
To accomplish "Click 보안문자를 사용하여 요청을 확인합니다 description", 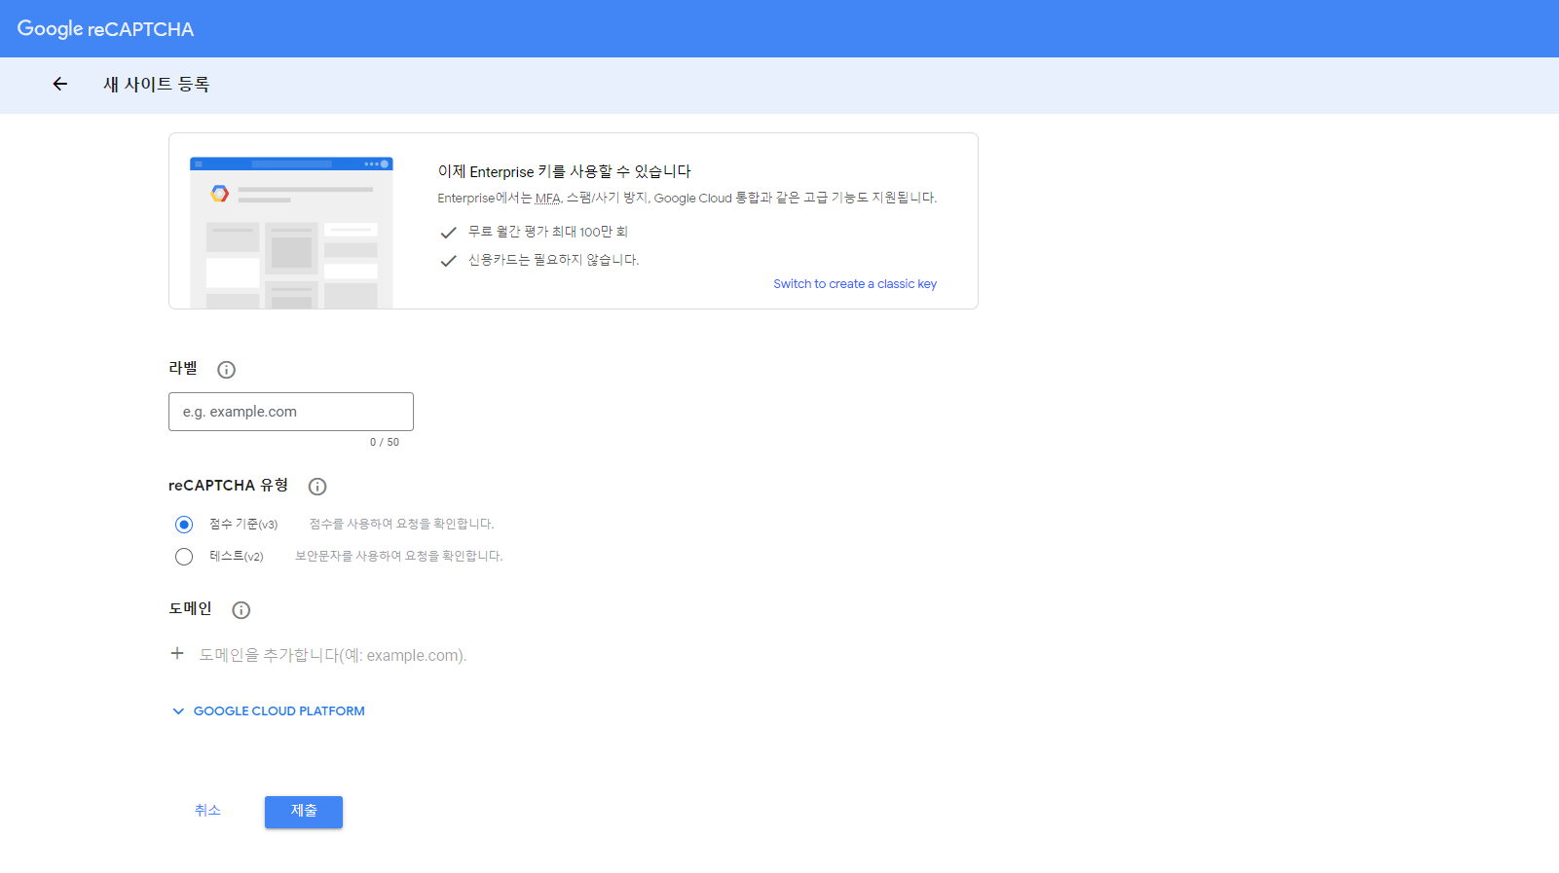I will [x=399, y=556].
